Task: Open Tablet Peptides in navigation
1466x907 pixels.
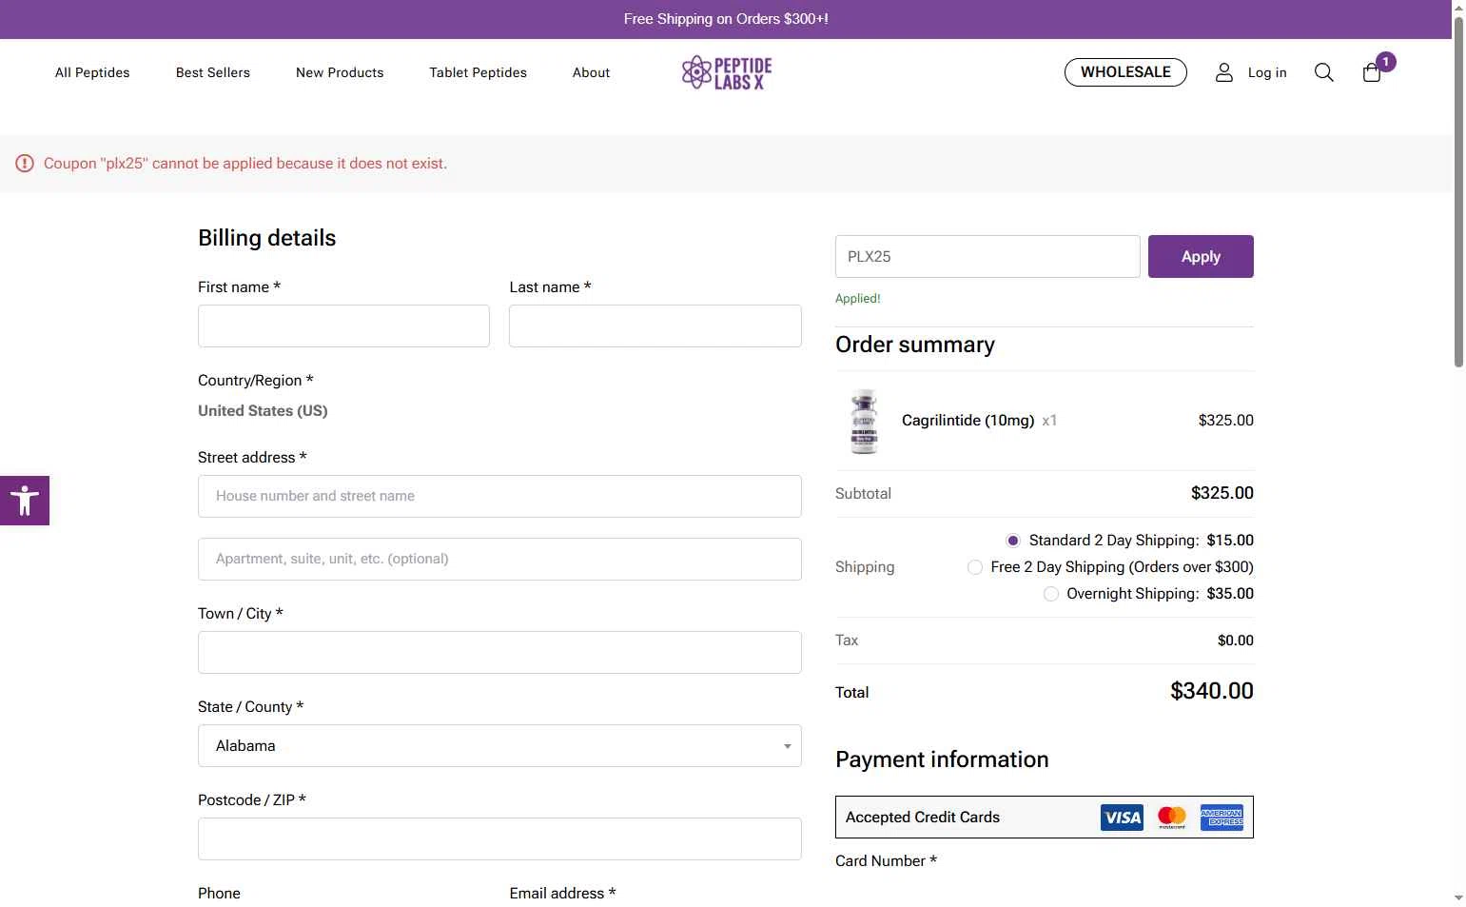Action: click(478, 72)
